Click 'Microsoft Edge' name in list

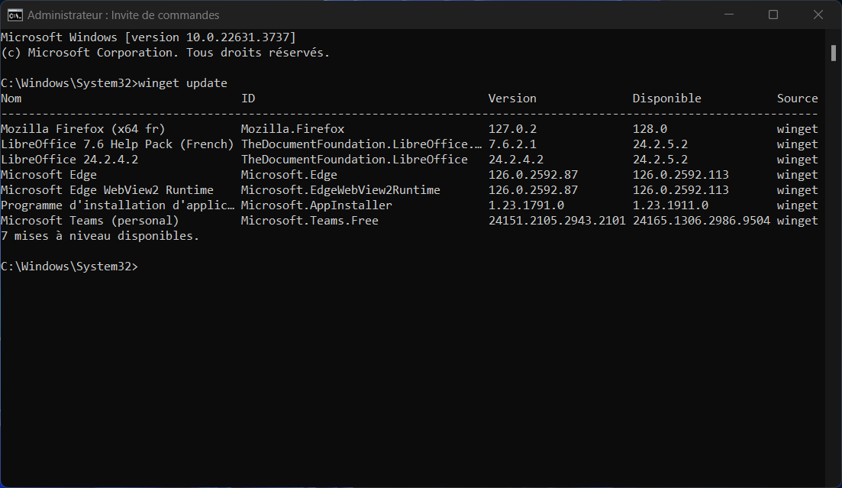coord(49,175)
